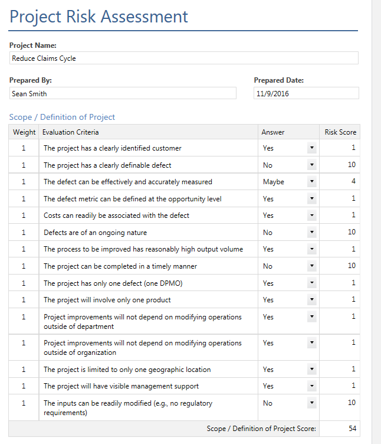Open the Maybe dropdown for defect measurement
381x444 pixels.
(x=311, y=182)
